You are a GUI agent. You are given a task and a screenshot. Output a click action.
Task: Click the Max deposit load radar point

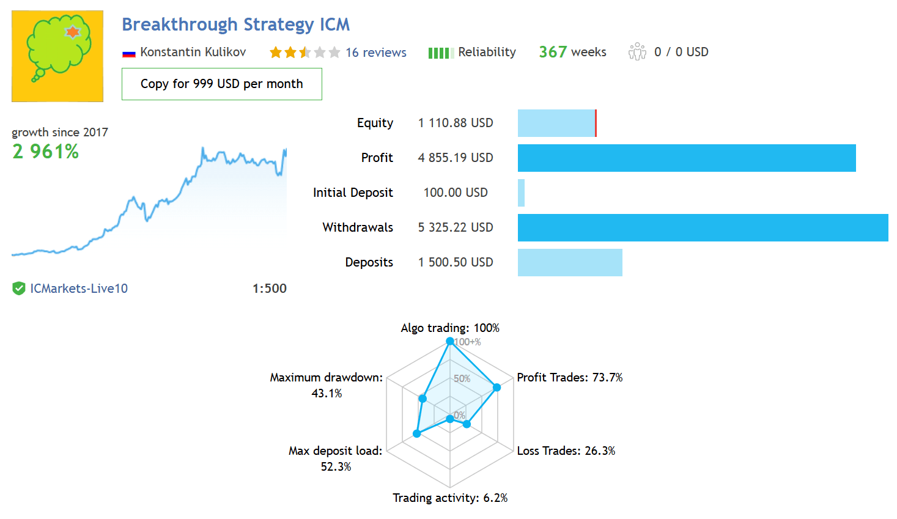tap(417, 433)
